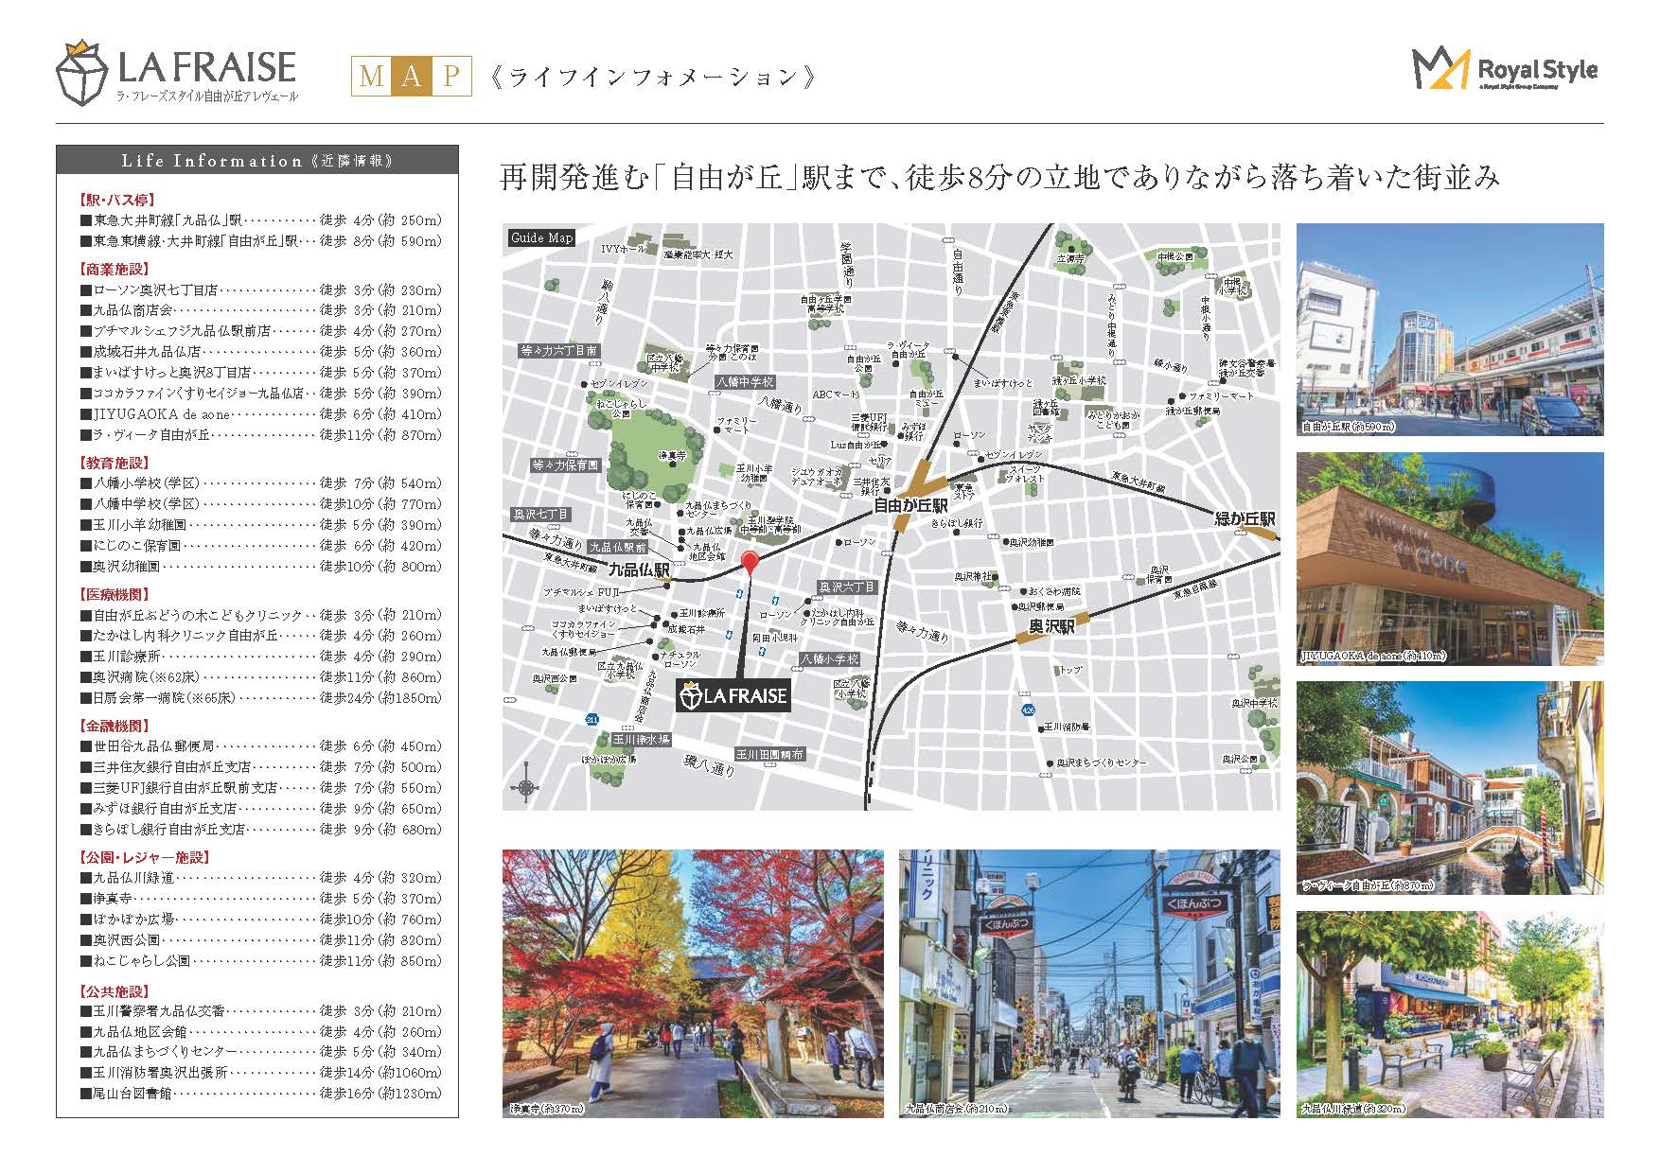
Task: Click the gold-bordered MAP heading box
Action: pos(411,77)
